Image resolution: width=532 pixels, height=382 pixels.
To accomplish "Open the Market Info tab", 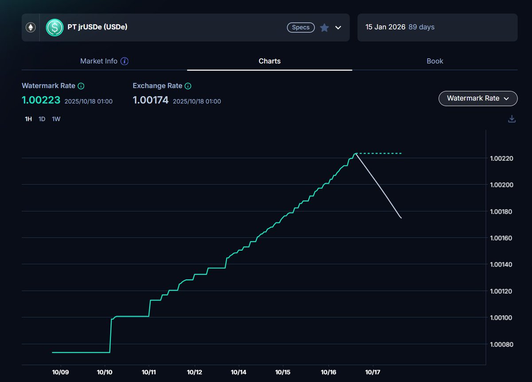I will point(98,61).
